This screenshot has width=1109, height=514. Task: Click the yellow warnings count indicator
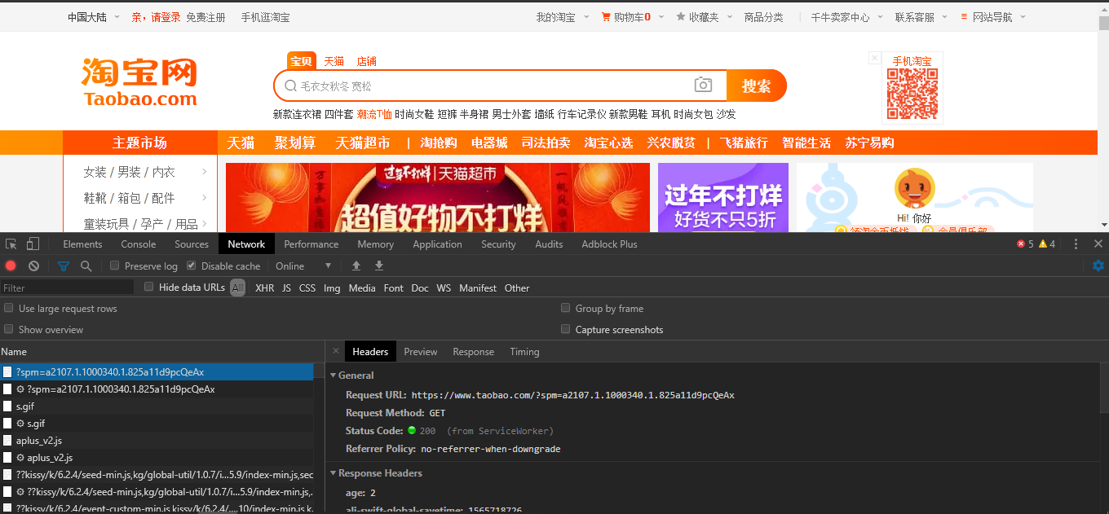tap(1047, 244)
